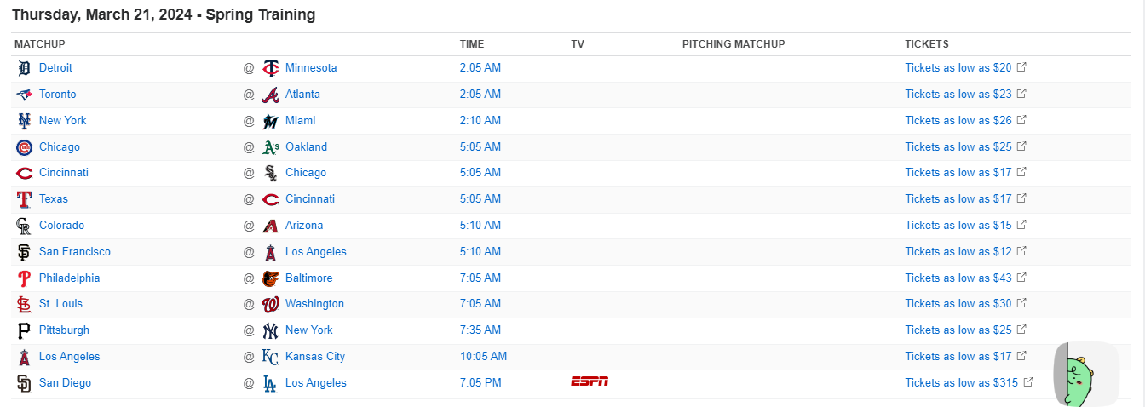Open the St. Louis team link
The width and height of the screenshot is (1145, 407).
coord(60,303)
